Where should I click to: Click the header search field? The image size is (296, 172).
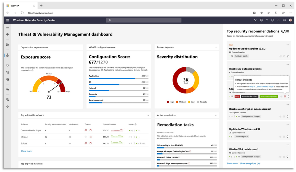(144, 20)
